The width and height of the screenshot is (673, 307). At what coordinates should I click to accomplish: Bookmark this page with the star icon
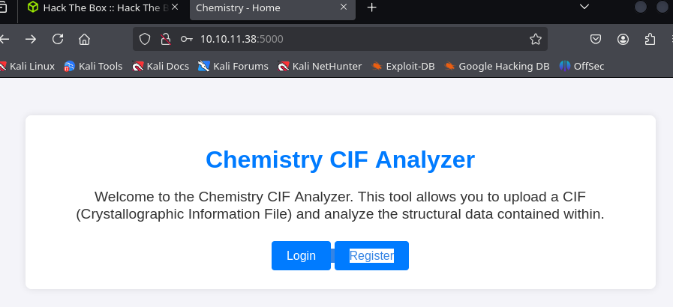(535, 39)
